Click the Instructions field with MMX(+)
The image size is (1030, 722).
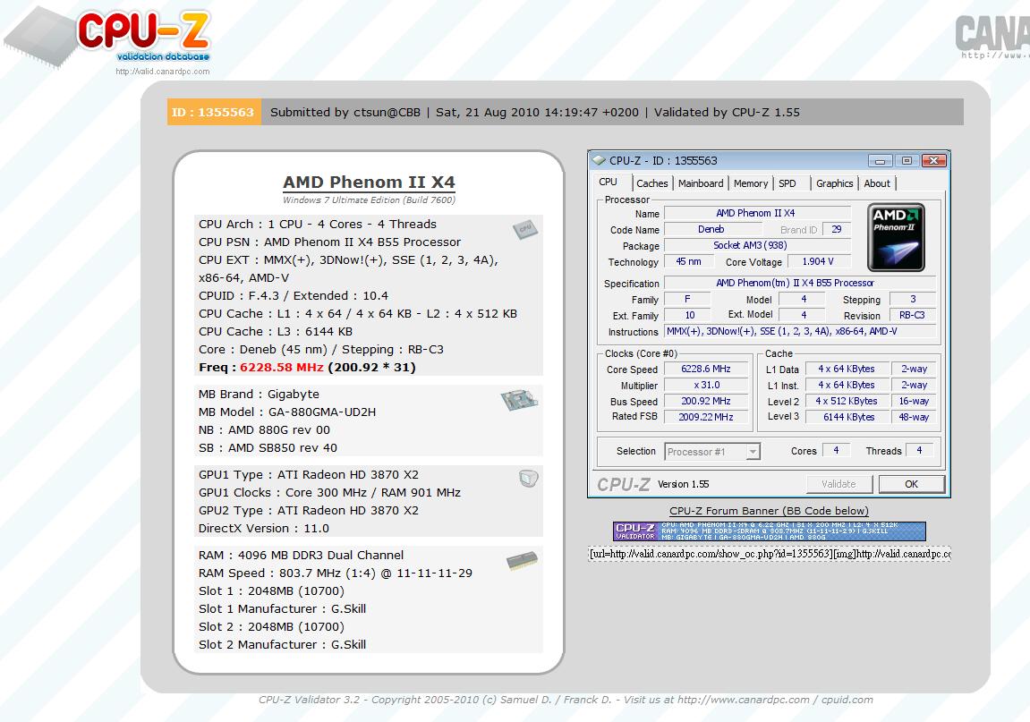pyautogui.click(x=801, y=331)
